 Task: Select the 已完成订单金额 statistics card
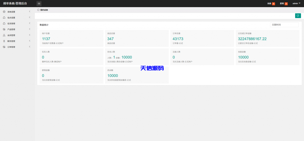(267, 38)
